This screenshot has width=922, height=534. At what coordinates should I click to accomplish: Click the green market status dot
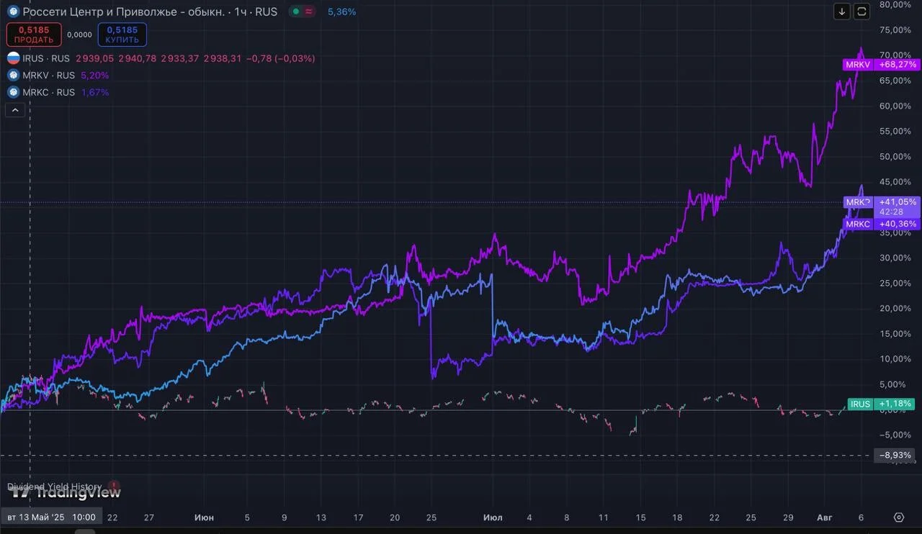click(x=295, y=12)
